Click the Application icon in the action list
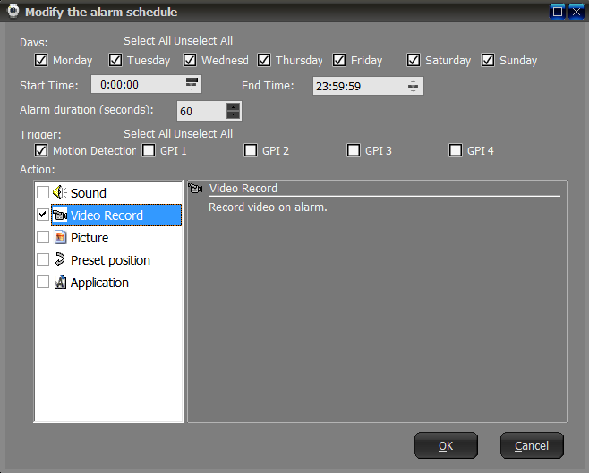 click(x=60, y=282)
